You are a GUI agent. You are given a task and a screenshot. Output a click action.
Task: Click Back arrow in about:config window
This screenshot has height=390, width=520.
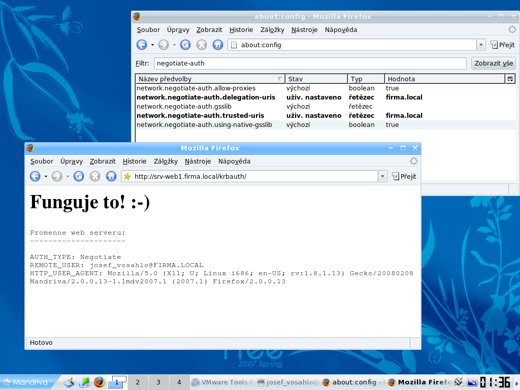point(142,45)
